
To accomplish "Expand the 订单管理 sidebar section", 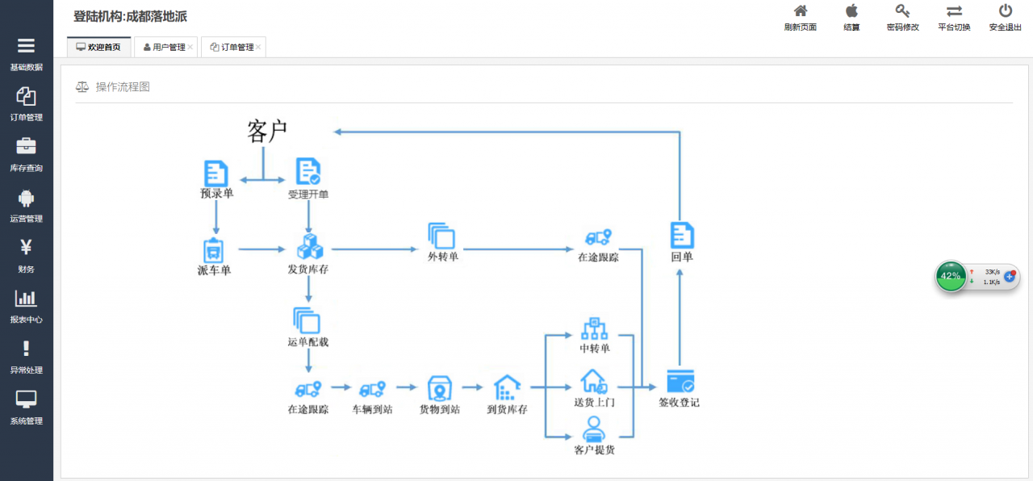I will point(27,104).
